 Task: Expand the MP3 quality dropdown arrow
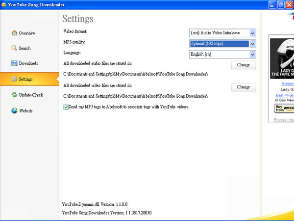[x=252, y=44]
